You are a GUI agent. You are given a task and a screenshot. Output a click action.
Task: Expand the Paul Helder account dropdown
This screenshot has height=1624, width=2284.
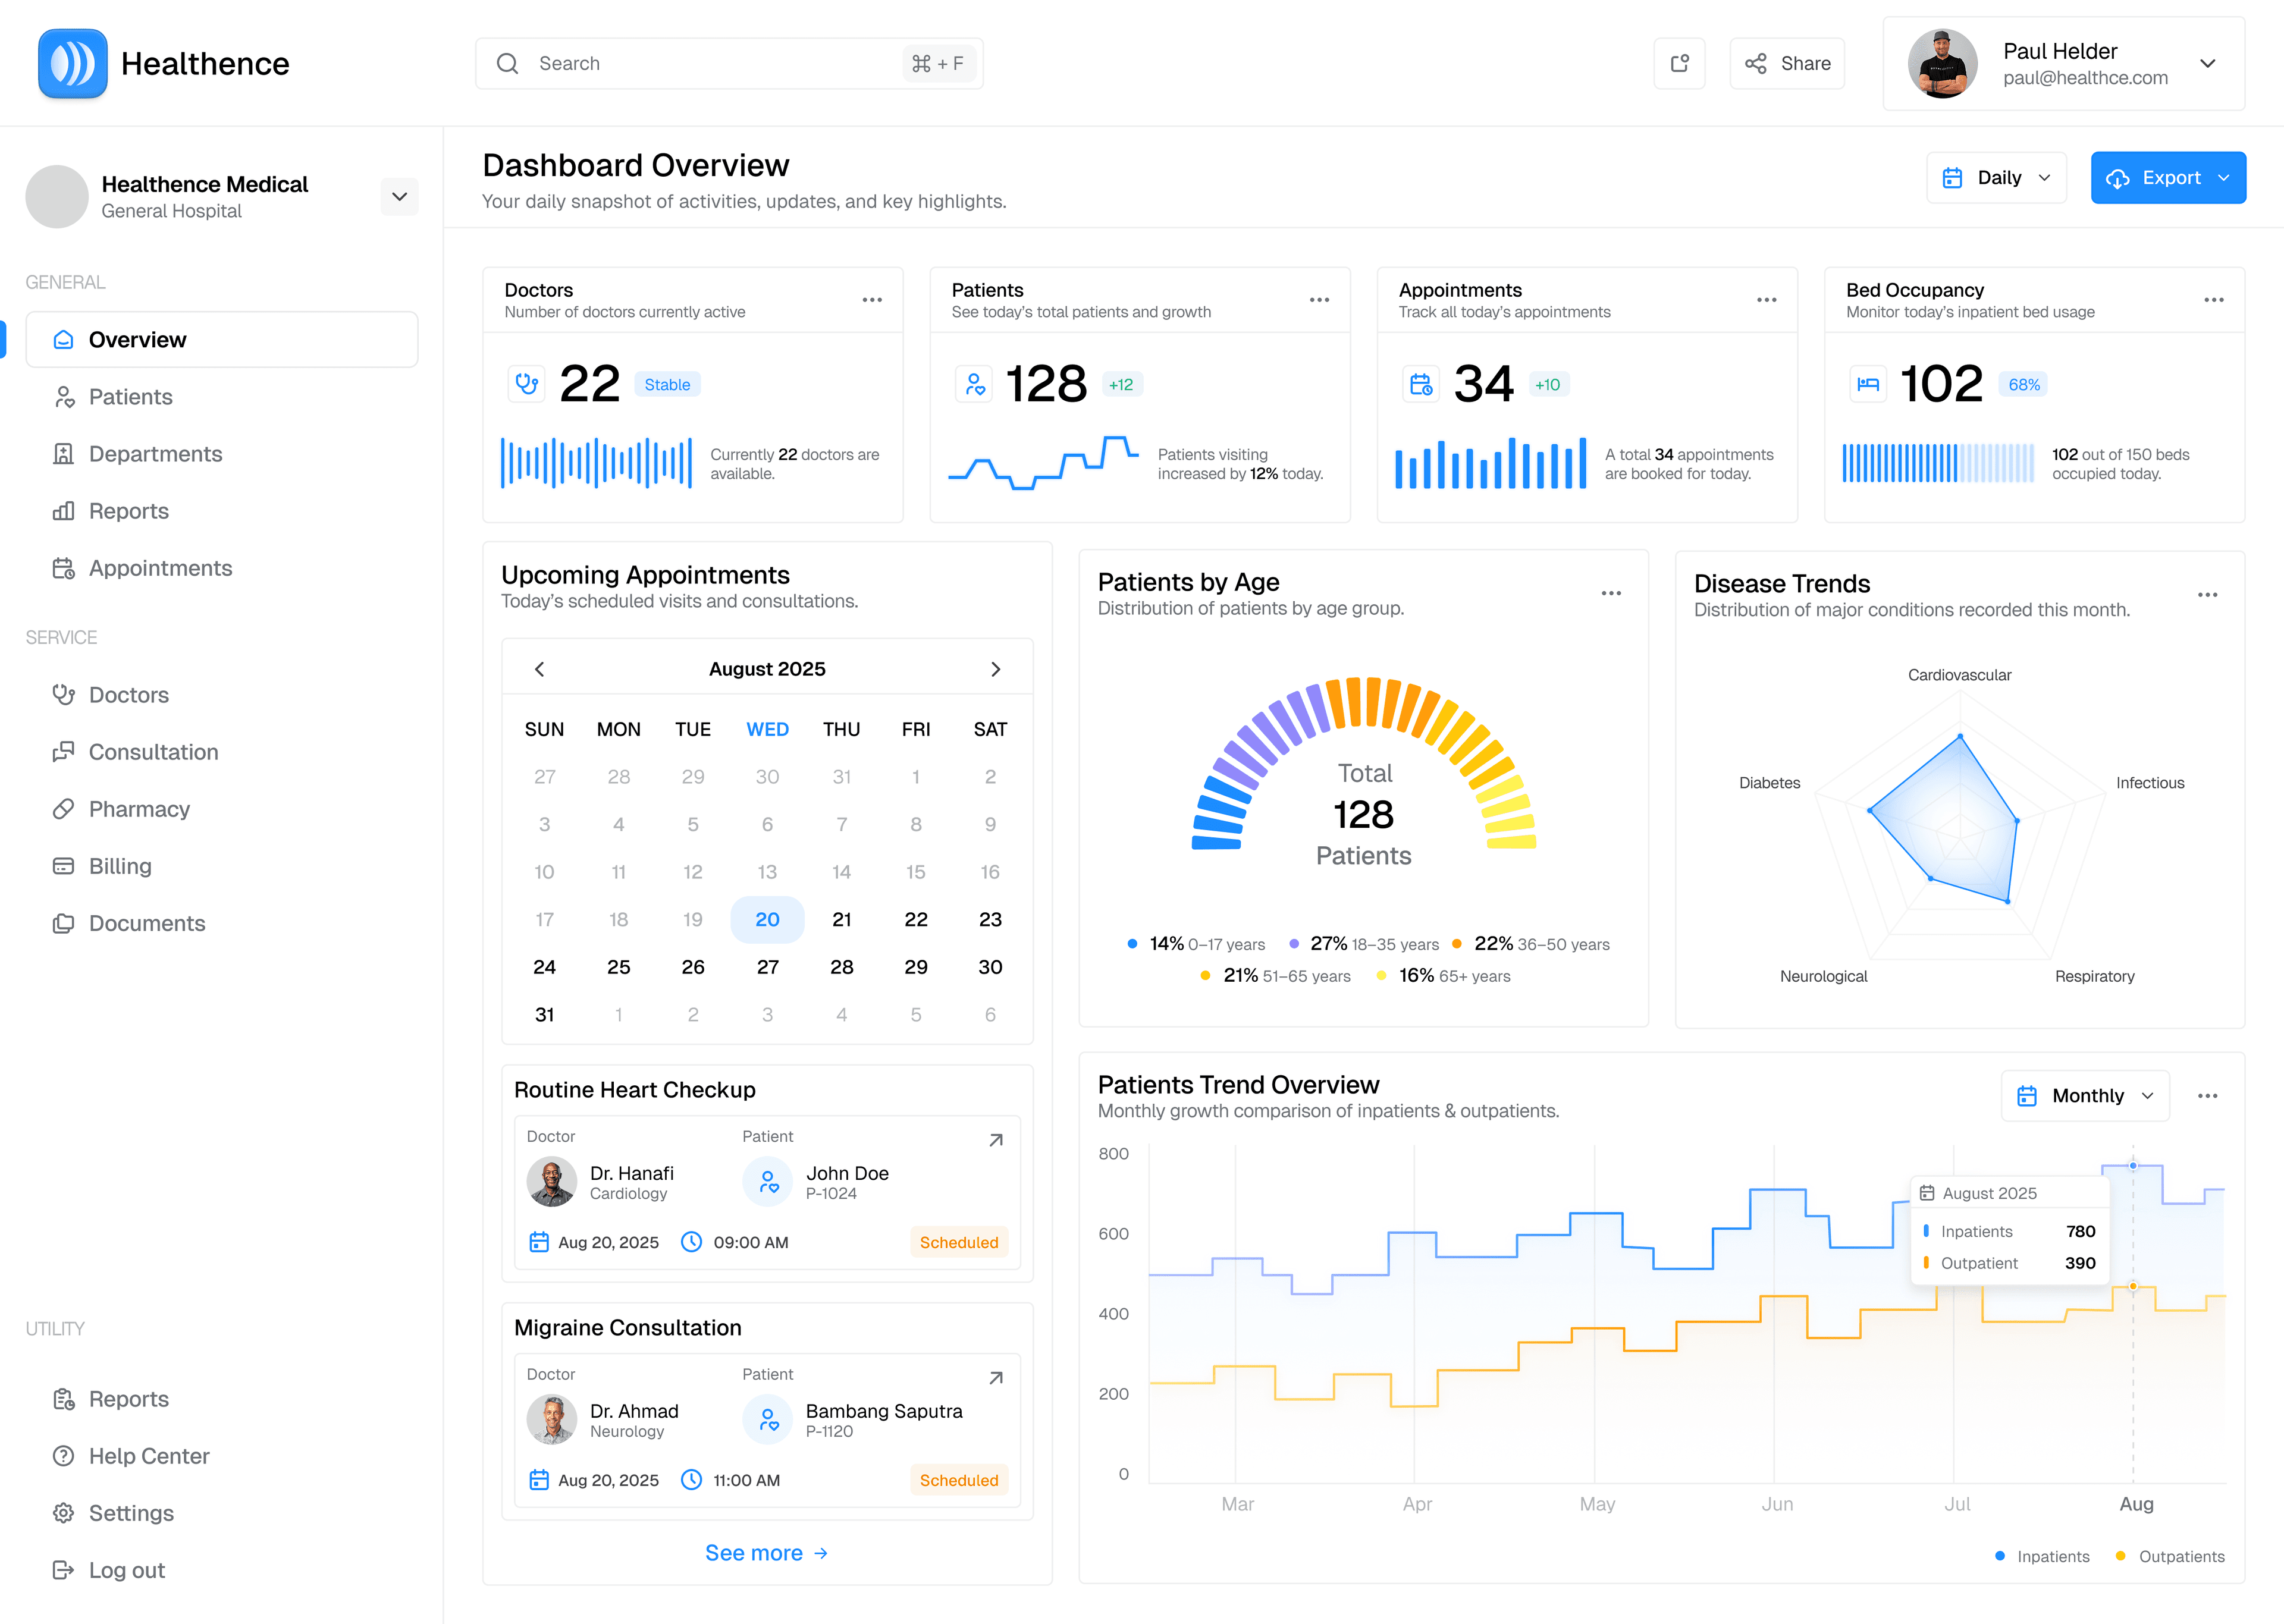pyautogui.click(x=2208, y=63)
